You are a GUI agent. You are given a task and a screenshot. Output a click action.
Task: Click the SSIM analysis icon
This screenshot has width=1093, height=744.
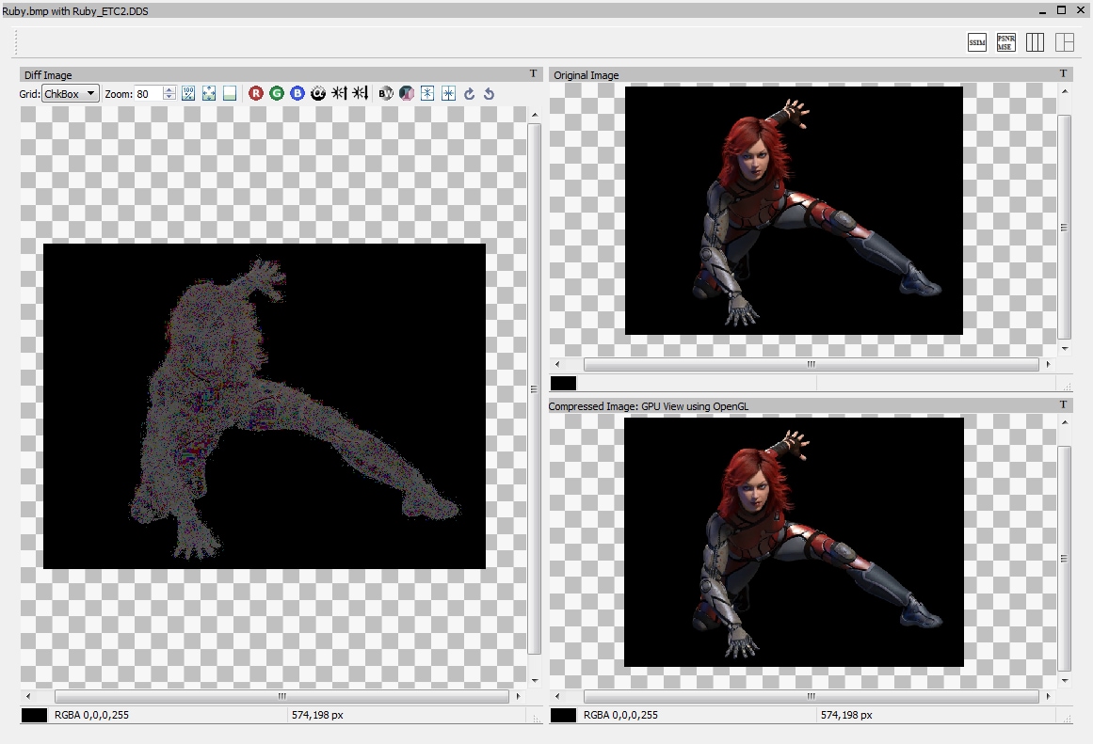[x=977, y=42]
